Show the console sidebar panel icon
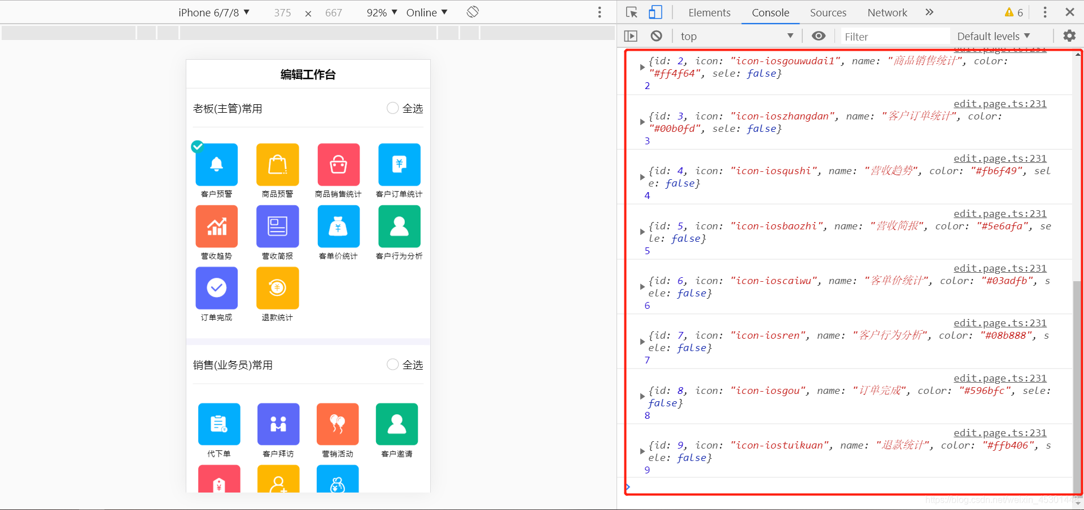 (631, 36)
